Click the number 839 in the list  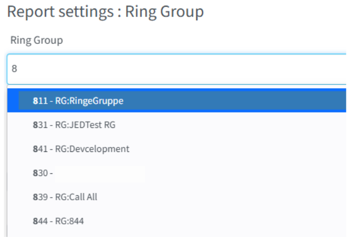[x=41, y=197]
